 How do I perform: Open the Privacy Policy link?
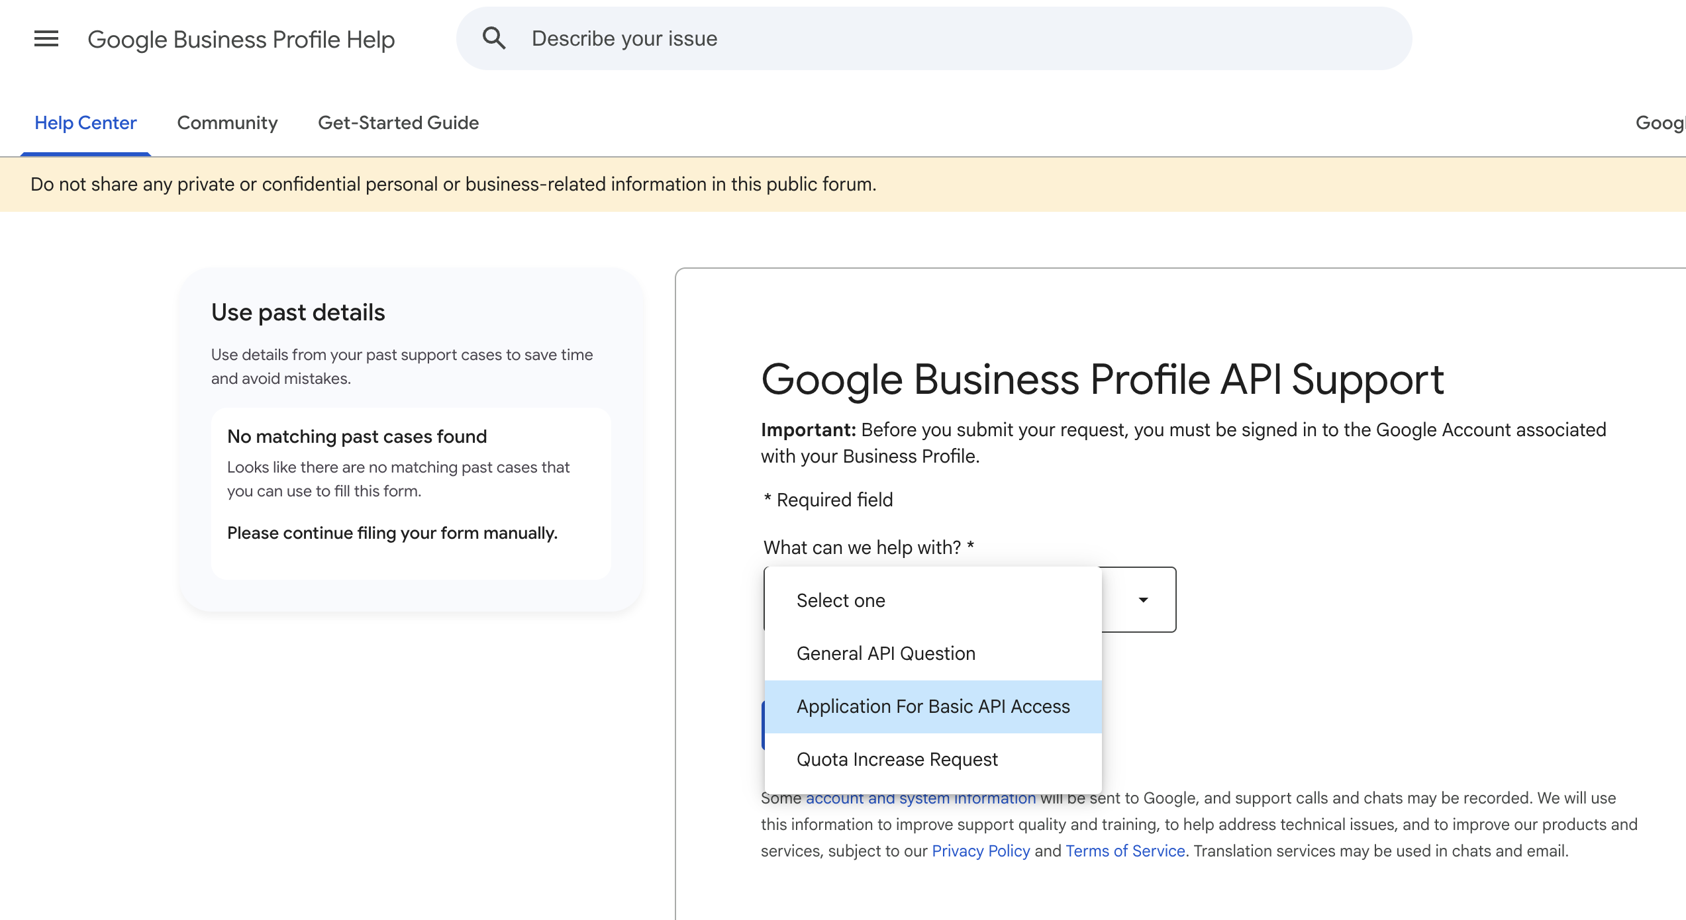tap(980, 851)
